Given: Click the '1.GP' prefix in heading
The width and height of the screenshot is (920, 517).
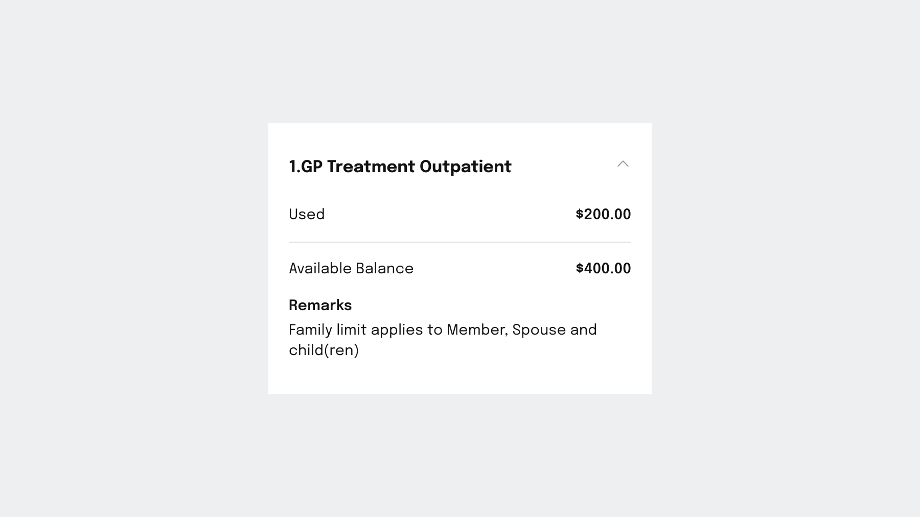Looking at the screenshot, I should pos(305,167).
